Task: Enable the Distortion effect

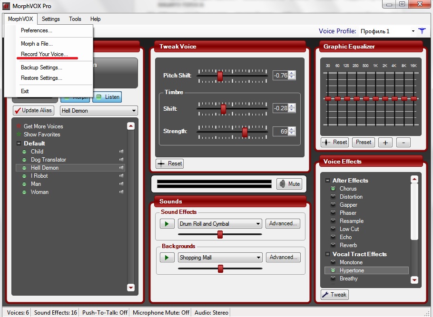Action: pos(333,196)
